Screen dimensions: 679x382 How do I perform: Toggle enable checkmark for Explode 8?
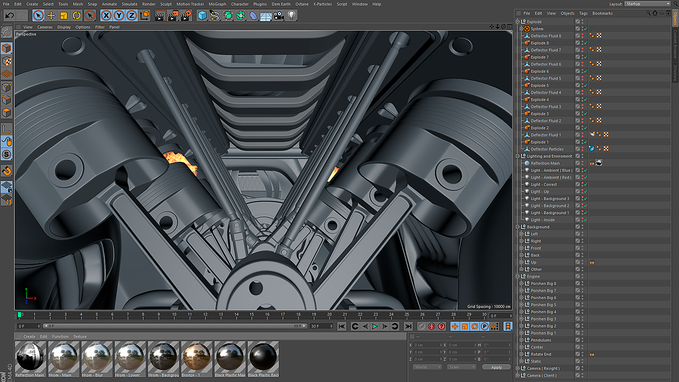point(586,43)
